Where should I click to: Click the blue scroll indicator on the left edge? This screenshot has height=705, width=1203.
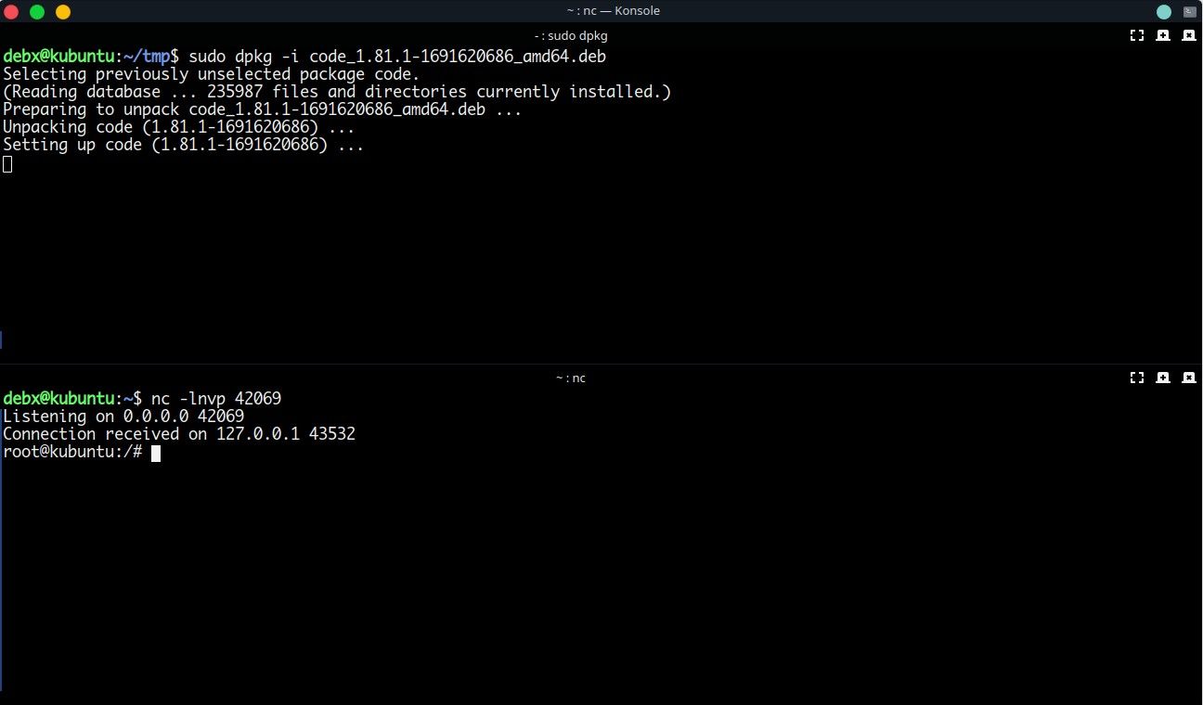[x=2, y=340]
